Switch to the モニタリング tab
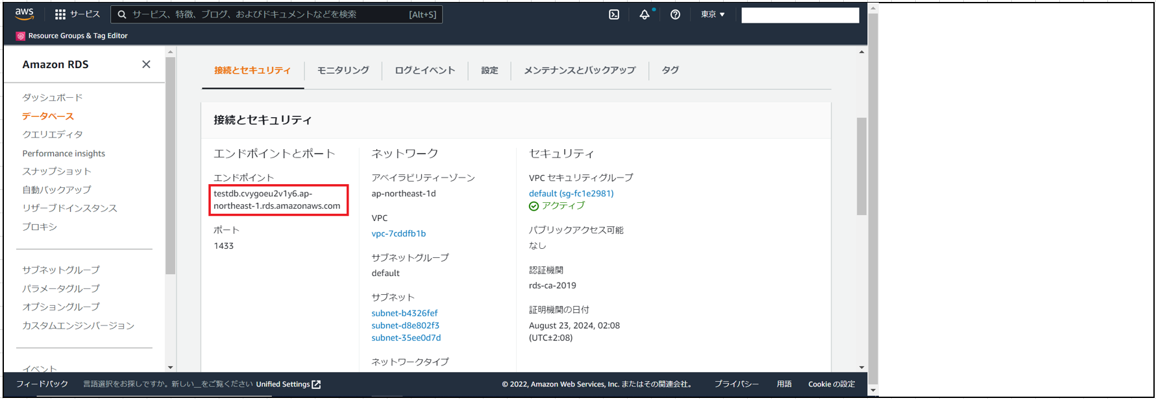 coord(343,70)
